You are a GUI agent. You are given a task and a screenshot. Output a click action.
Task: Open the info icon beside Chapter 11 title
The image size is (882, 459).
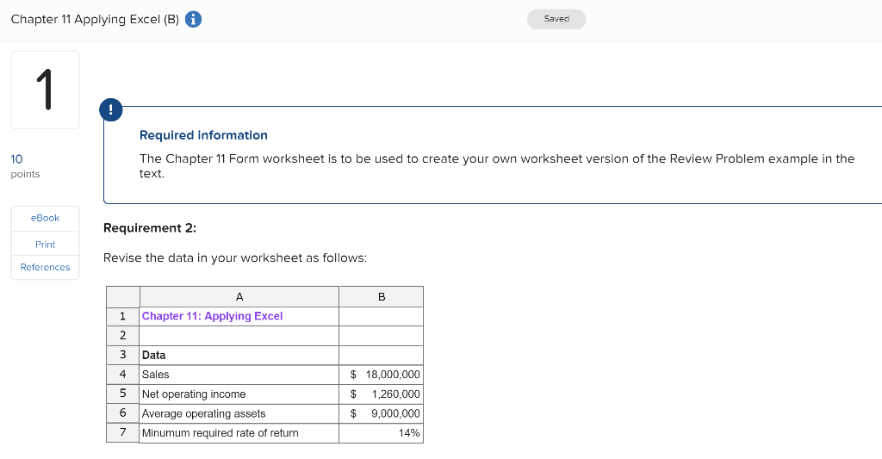[x=193, y=19]
